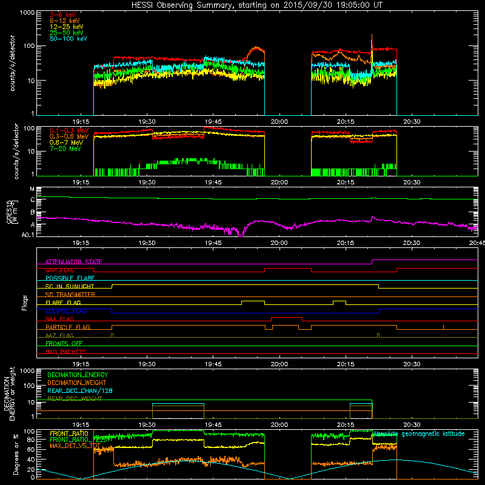Click the POSSIBLE_FLARE flag label

70,278
